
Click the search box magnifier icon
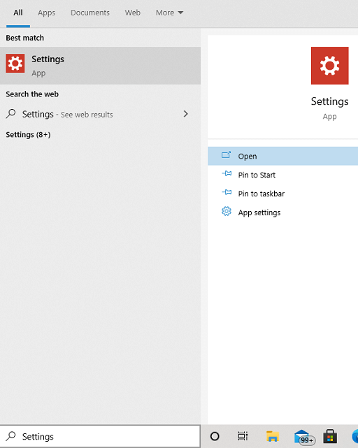(11, 436)
